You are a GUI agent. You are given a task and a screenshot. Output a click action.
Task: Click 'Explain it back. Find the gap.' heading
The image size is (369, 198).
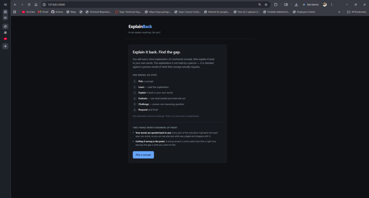click(x=157, y=52)
